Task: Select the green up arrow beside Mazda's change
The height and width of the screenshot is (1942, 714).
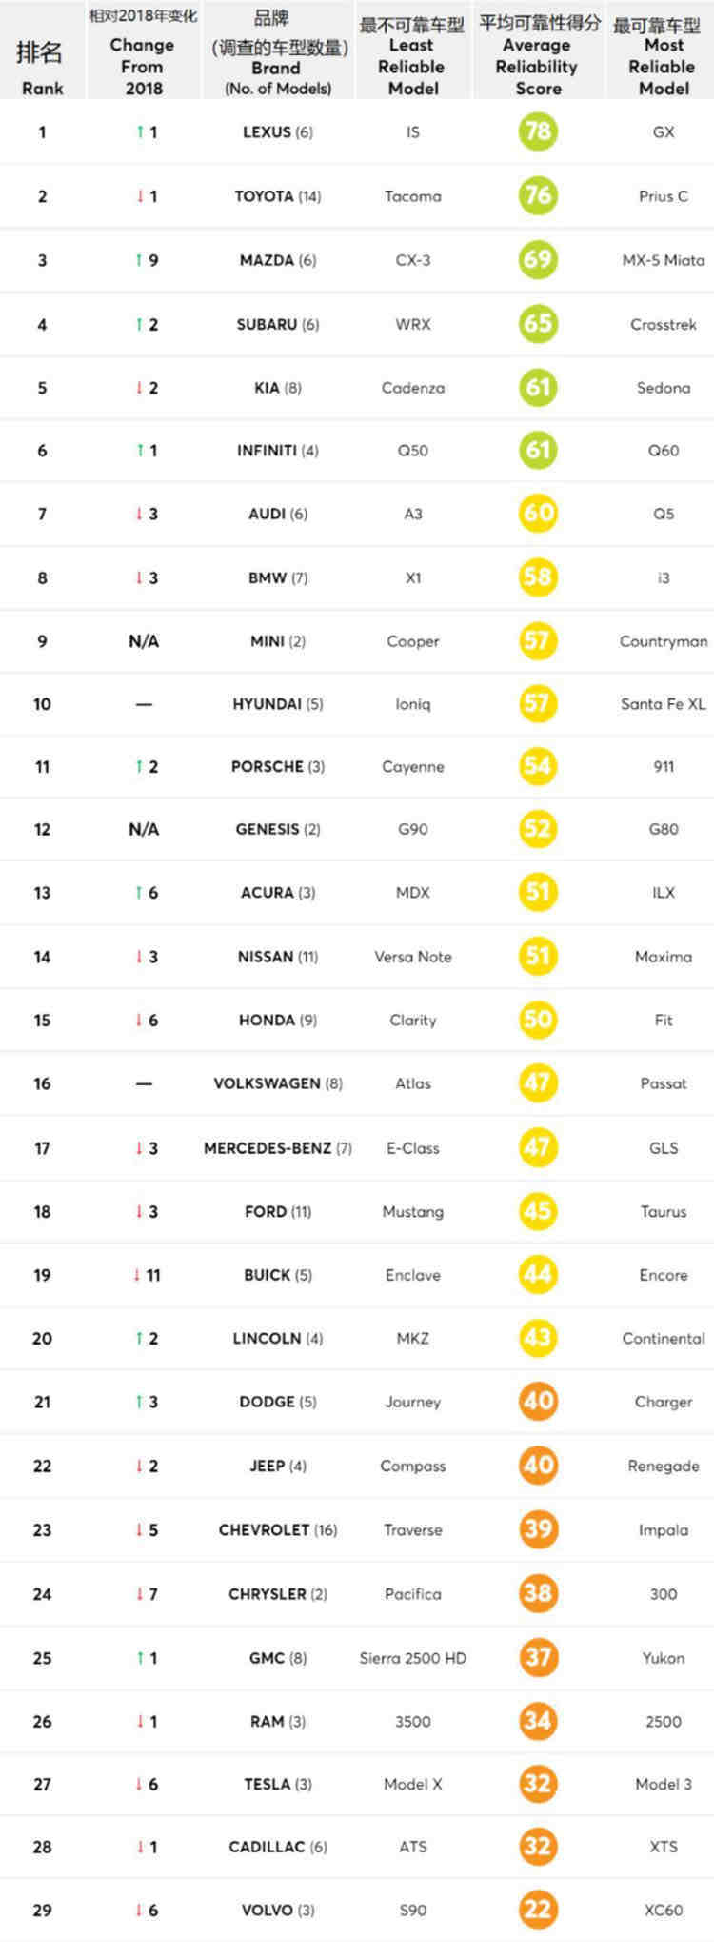Action: pos(138,260)
